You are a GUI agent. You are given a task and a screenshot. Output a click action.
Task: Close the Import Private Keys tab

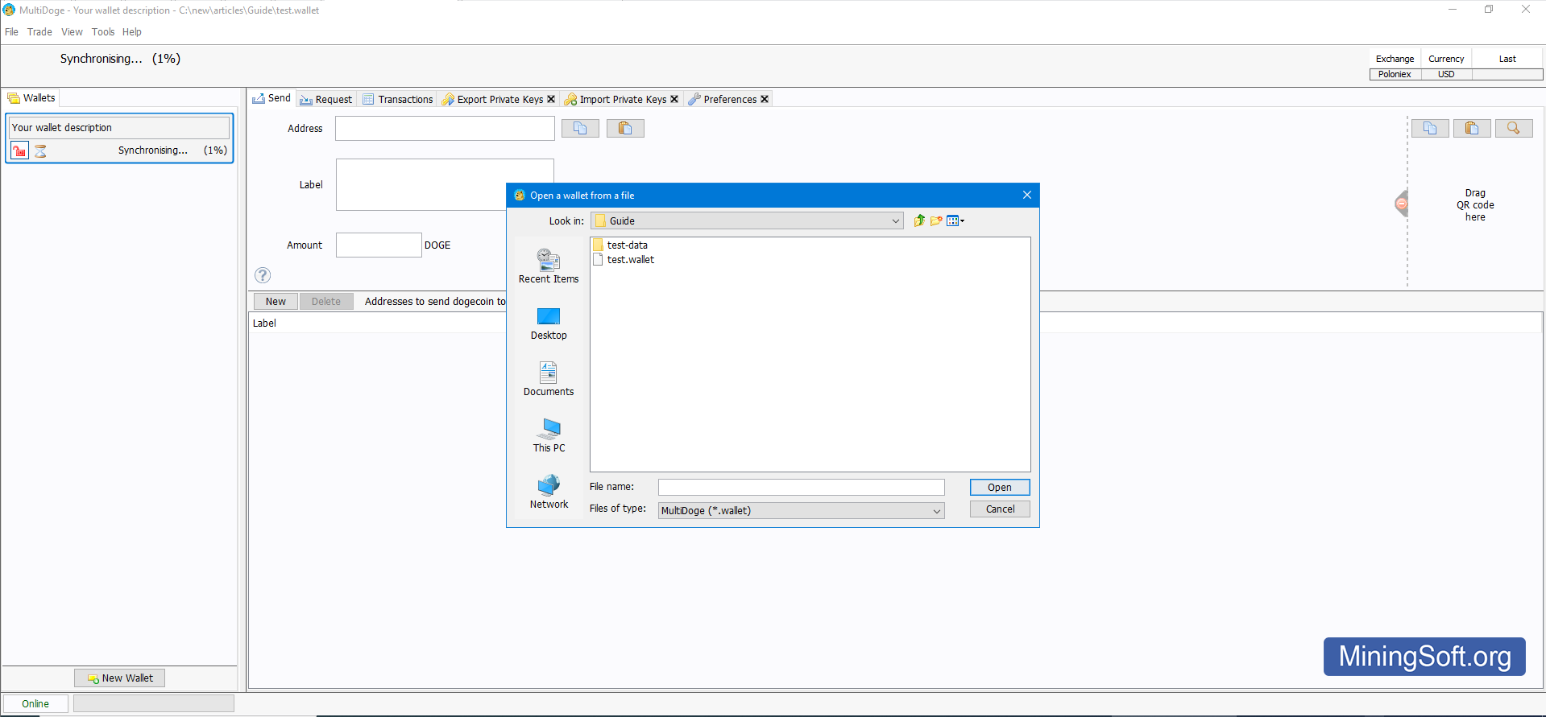(674, 99)
